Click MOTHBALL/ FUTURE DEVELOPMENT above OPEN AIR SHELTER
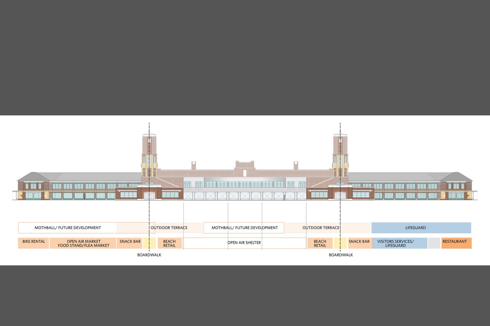Screen dimensions: 490x326 (245, 228)
